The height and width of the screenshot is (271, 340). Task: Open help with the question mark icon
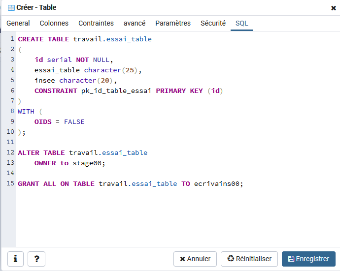[x=36, y=259]
